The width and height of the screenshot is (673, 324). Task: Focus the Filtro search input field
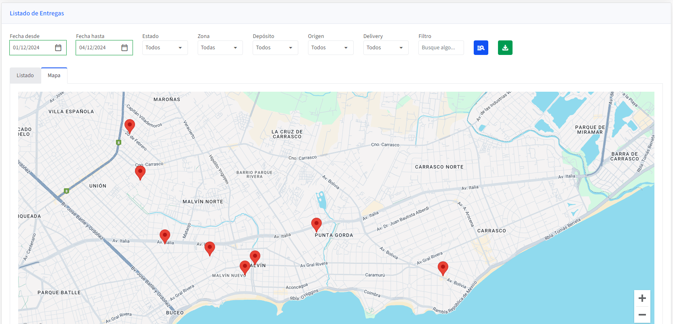(441, 48)
